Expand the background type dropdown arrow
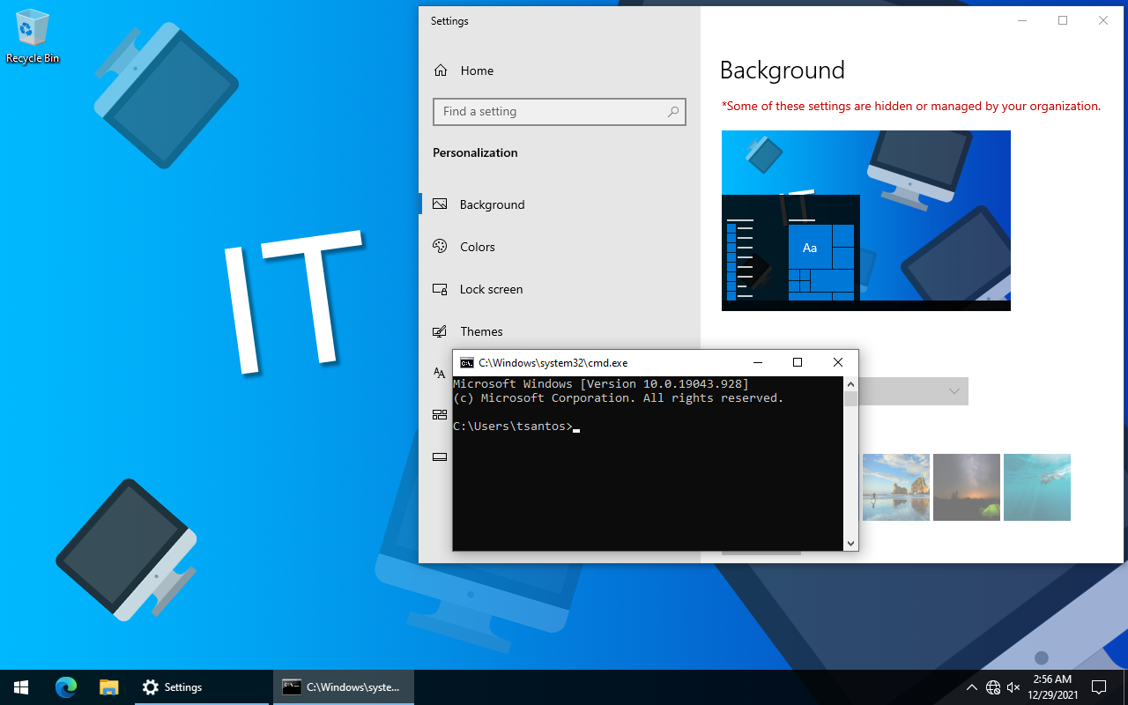 (x=954, y=391)
